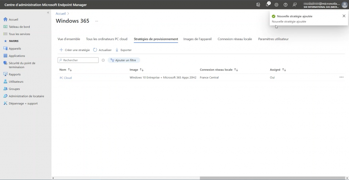Click the info icon beside search box

tap(103, 60)
